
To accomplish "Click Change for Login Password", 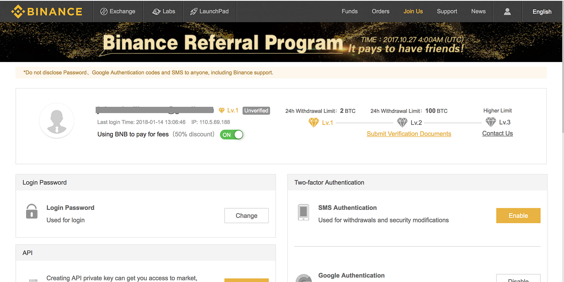I will point(247,216).
